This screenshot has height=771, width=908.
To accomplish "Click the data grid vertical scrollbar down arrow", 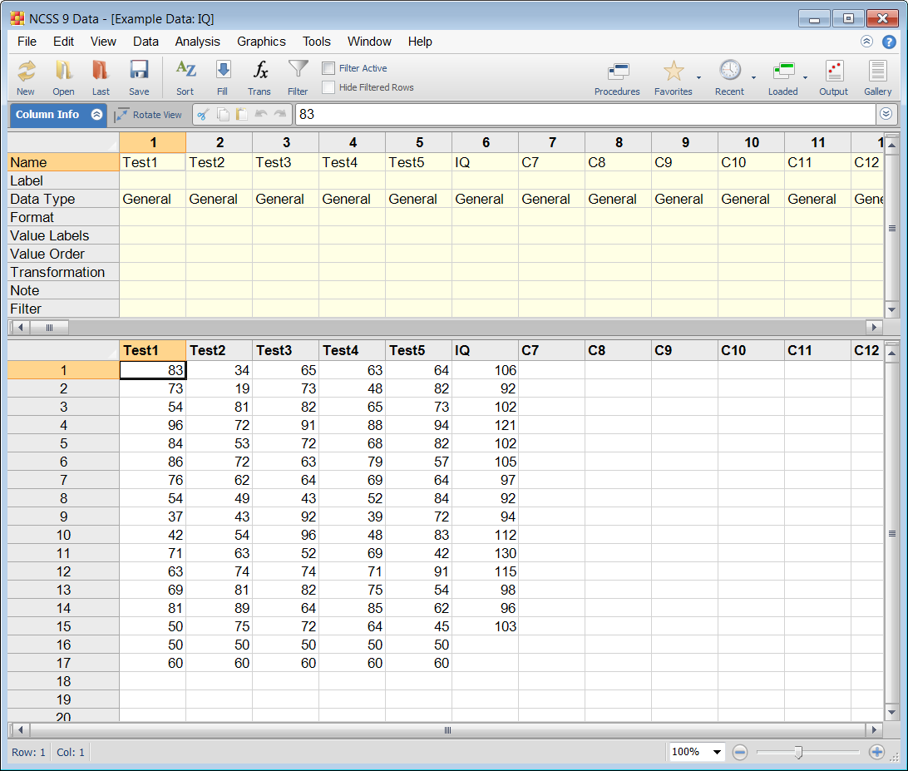I will coord(891,713).
